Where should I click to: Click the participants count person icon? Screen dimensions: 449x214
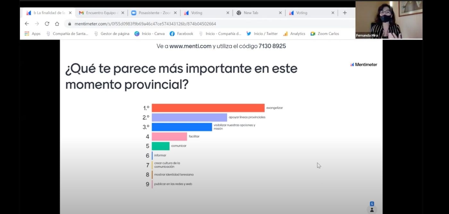(x=372, y=210)
